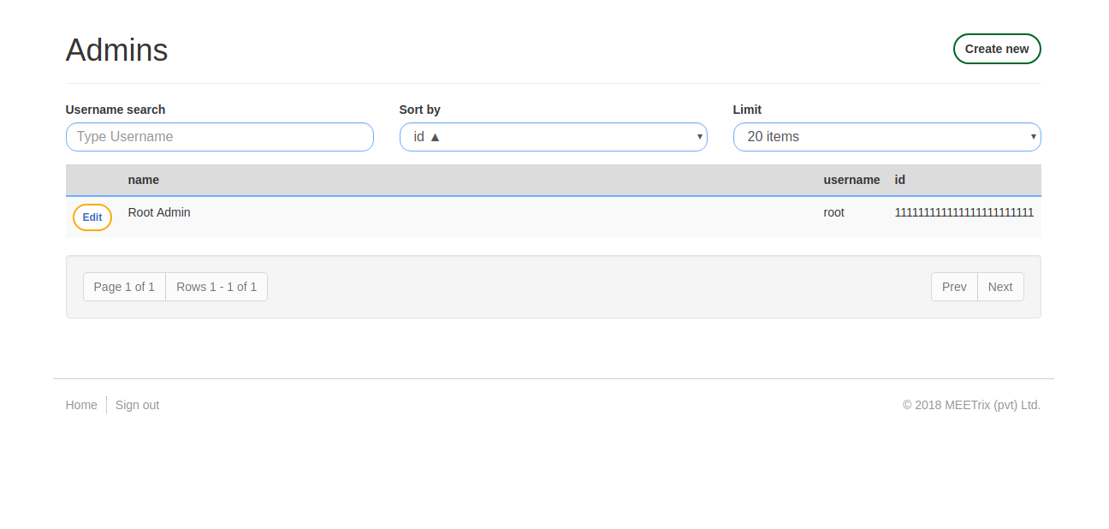Click the MEETrix copyright text

pyautogui.click(x=971, y=404)
